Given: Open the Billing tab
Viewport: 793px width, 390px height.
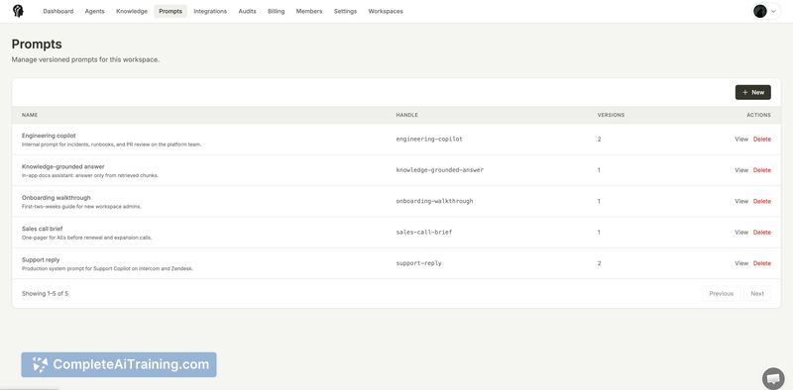Looking at the screenshot, I should [277, 11].
